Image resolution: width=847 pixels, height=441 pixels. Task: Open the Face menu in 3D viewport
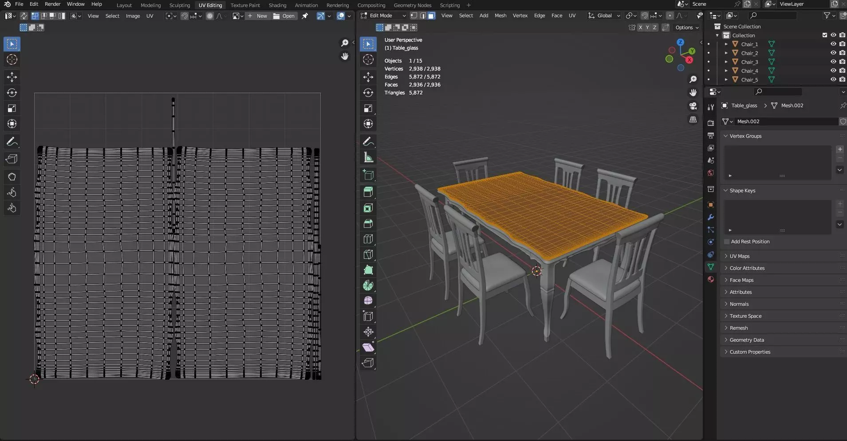tap(556, 16)
